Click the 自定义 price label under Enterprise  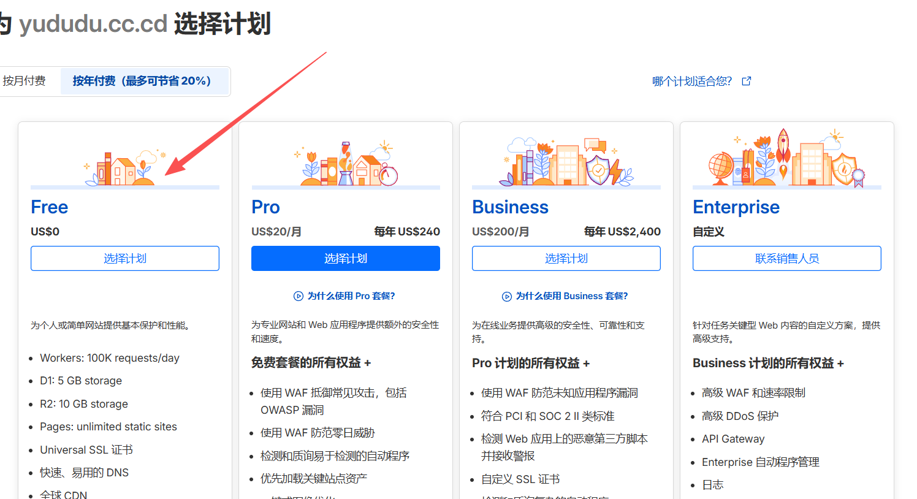pyautogui.click(x=709, y=232)
